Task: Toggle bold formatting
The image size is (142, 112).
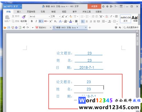Action: [32, 21]
